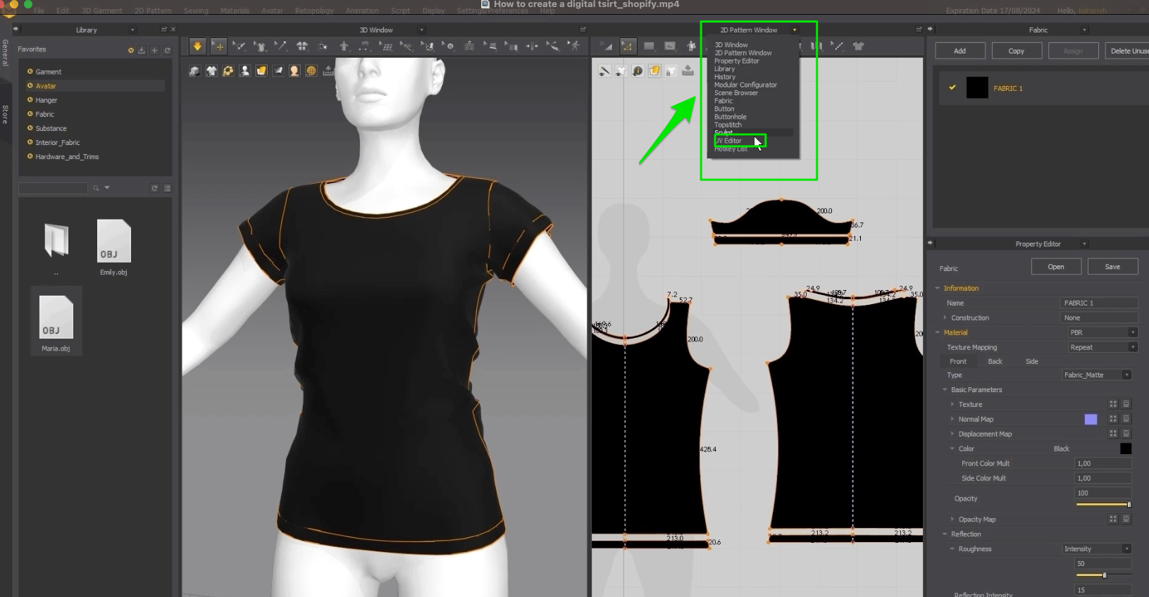Select the garment Reset Arrangement shirt icon
The height and width of the screenshot is (597, 1149).
(x=302, y=46)
